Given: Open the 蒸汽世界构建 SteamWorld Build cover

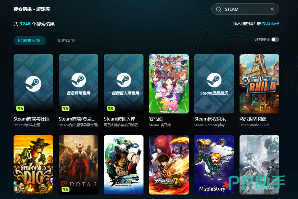Looking at the screenshot, I should tap(259, 84).
